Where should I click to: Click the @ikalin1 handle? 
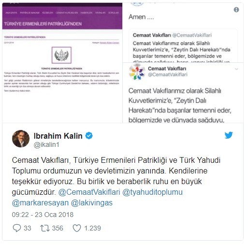point(46,144)
